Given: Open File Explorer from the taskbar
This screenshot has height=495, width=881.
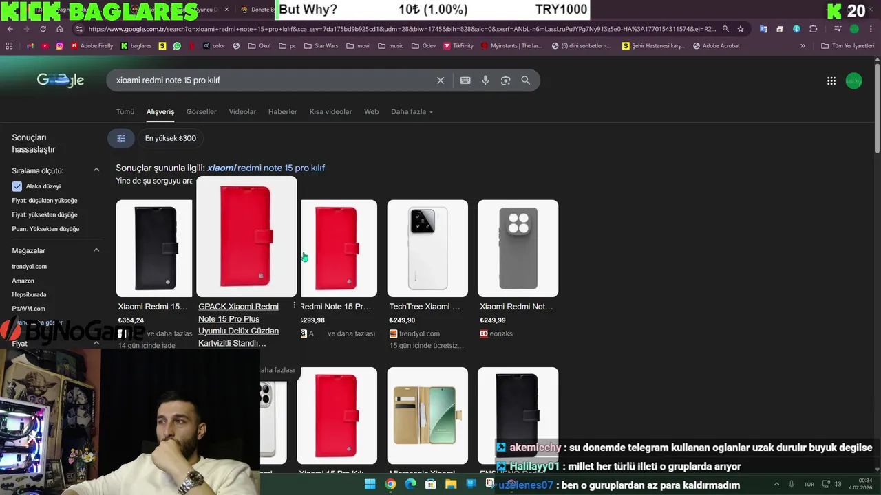Looking at the screenshot, I should pos(451,484).
